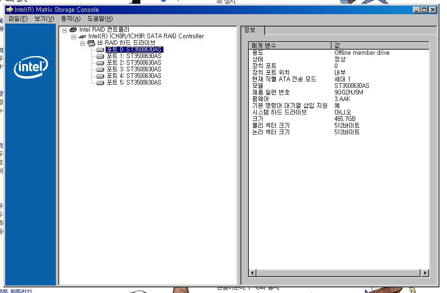
Task: Click the 논리 섹터 크기 row
Action: coord(339,132)
